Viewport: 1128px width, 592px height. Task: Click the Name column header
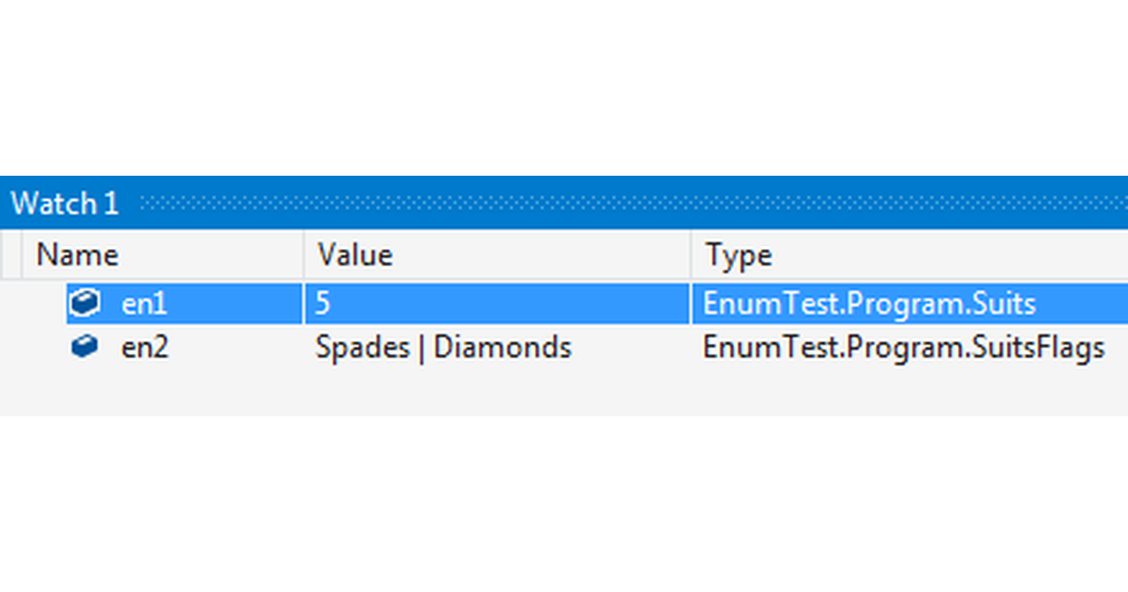tap(76, 255)
